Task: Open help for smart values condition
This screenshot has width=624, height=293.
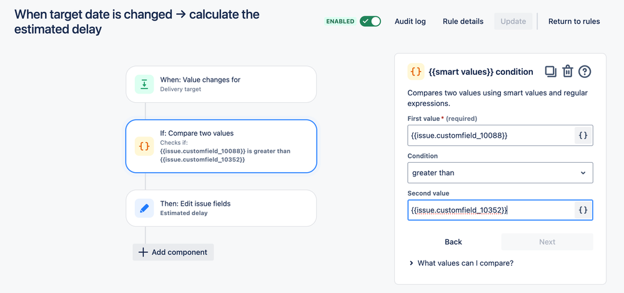Action: pyautogui.click(x=585, y=72)
